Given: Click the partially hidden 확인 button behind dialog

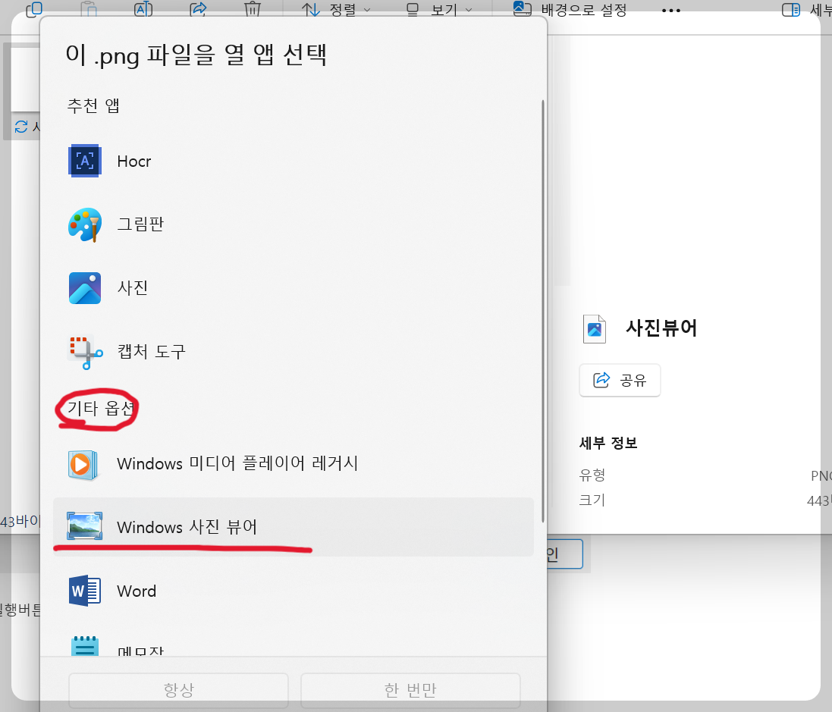Looking at the screenshot, I should tap(565, 554).
